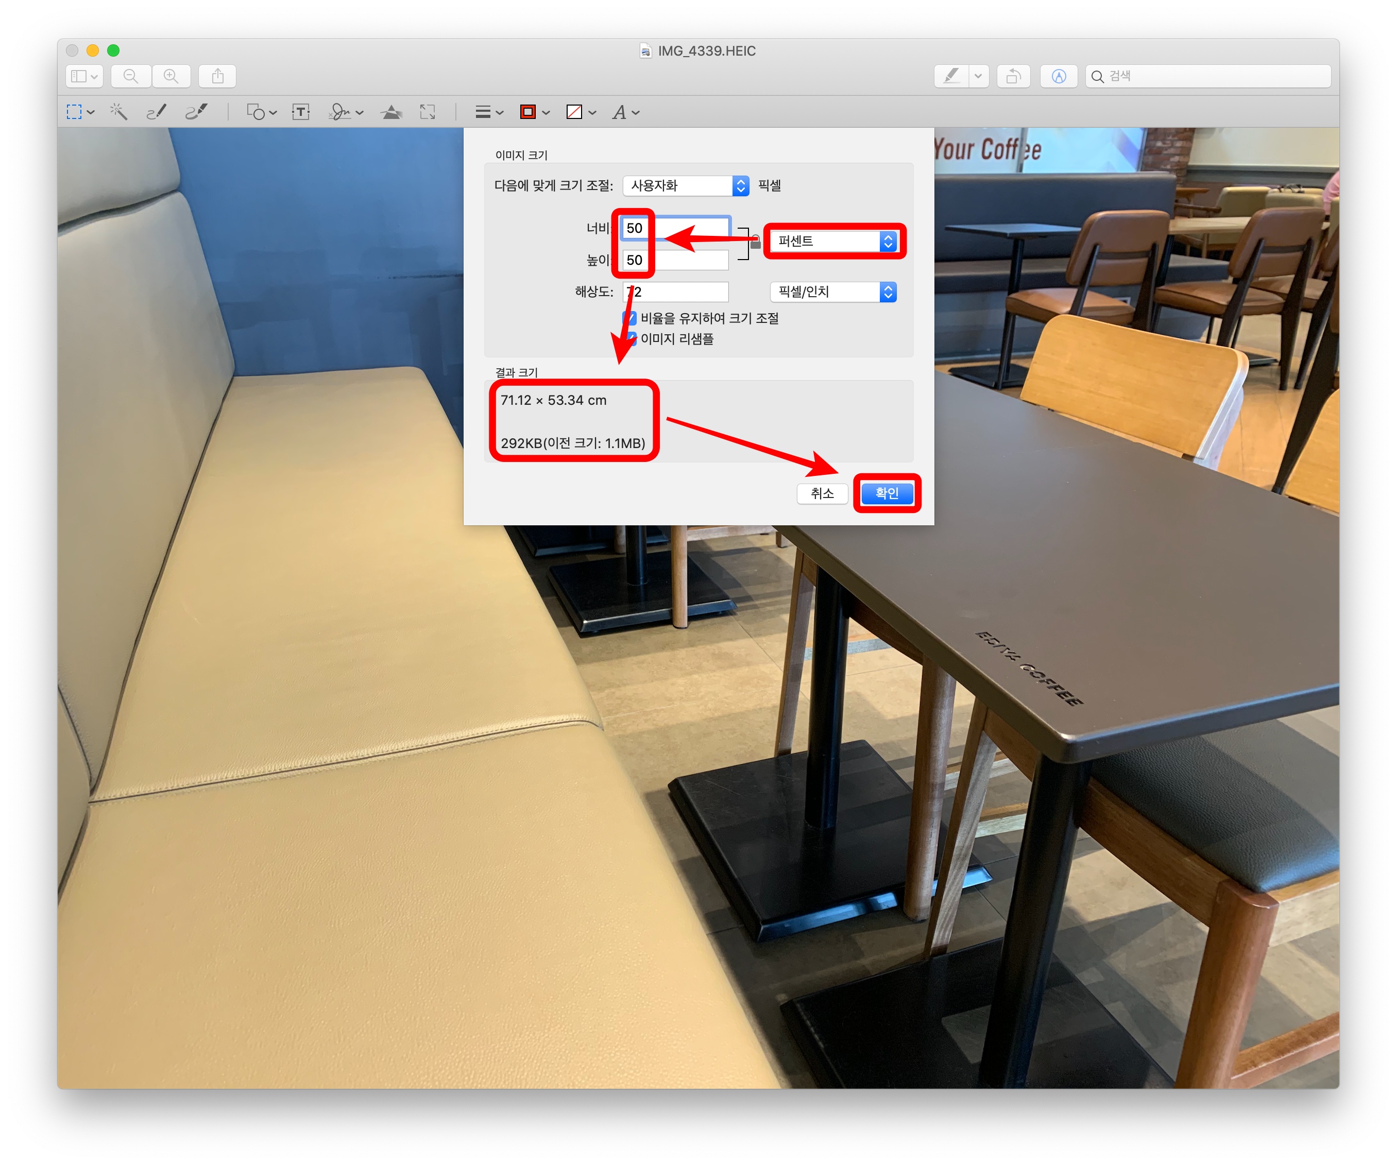Viewport: 1397px width, 1165px height.
Task: Open the text style font menu
Action: [x=625, y=112]
